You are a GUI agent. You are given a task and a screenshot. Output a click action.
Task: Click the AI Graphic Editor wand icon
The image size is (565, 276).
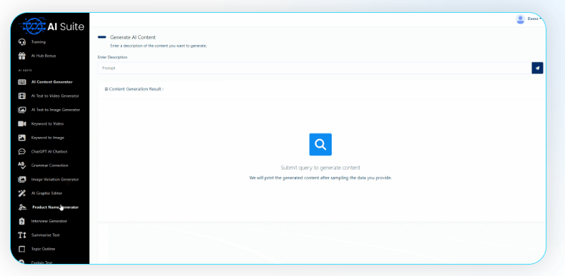coord(22,193)
